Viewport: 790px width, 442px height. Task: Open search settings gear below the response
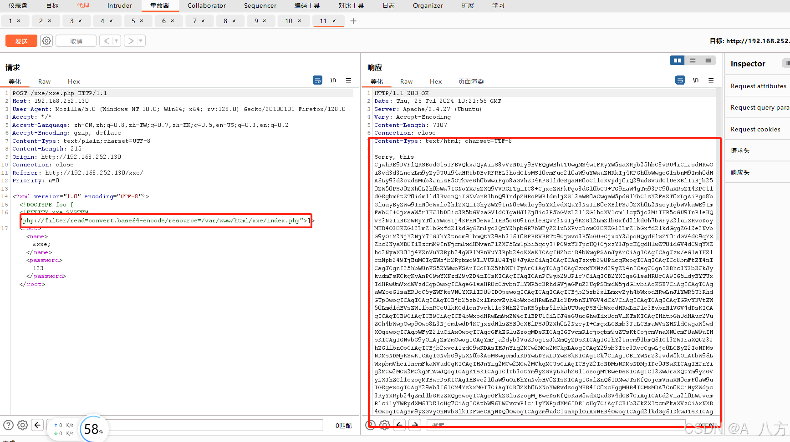pyautogui.click(x=385, y=425)
